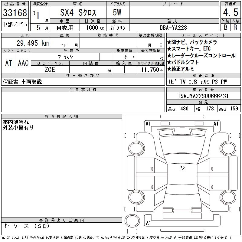Viewport: 242px width, 242px height.
Task: Select the car name SX4 Sクロス
Action: pos(78,12)
